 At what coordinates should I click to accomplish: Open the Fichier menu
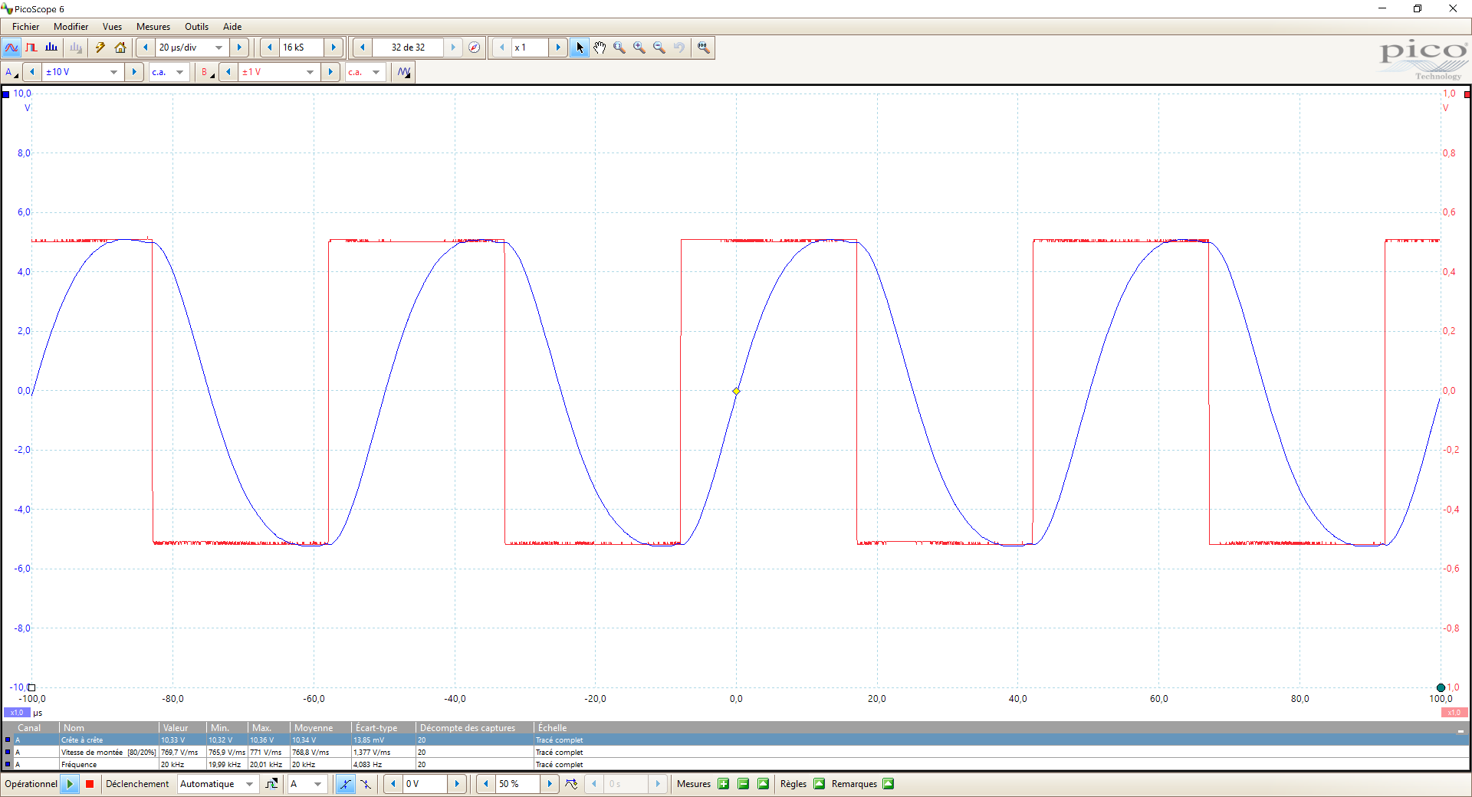25,27
